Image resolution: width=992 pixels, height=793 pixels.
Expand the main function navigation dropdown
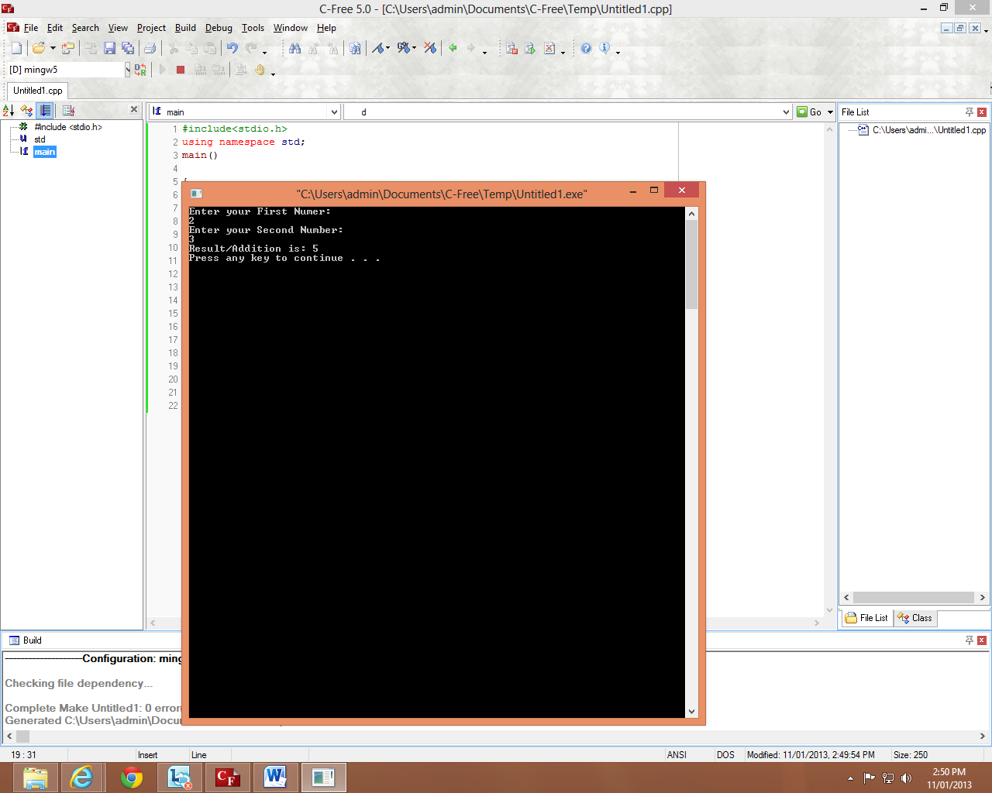[x=333, y=112]
